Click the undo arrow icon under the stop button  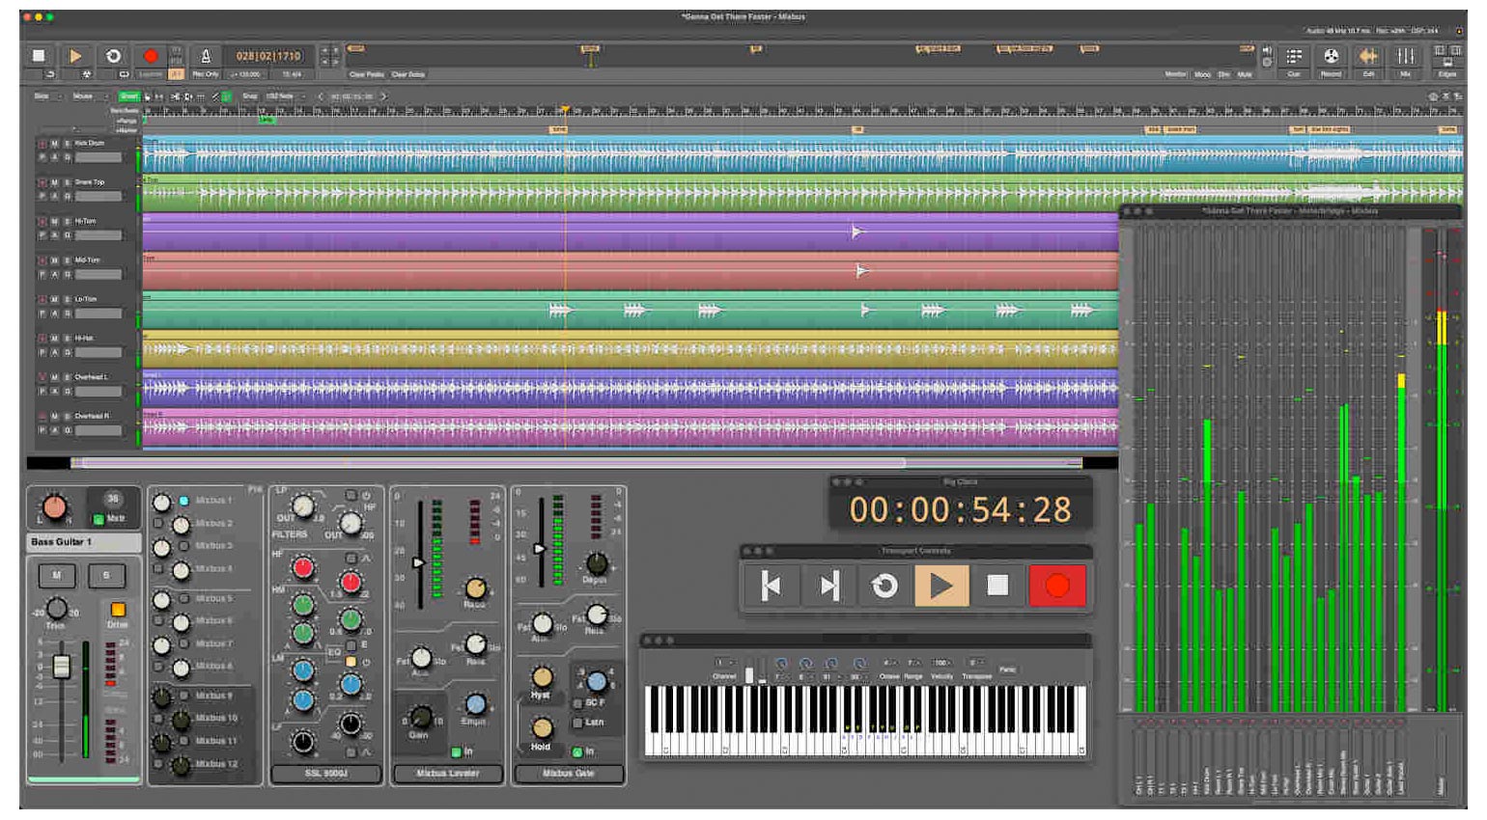pyautogui.click(x=49, y=74)
